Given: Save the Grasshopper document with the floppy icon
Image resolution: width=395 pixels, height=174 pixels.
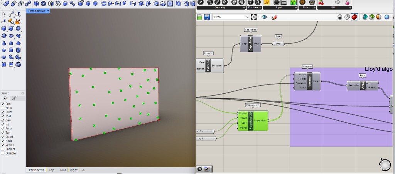Looking at the screenshot, I should (207, 17).
